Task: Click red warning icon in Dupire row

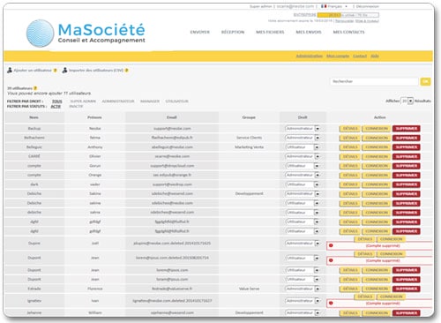Action: [x=331, y=245]
